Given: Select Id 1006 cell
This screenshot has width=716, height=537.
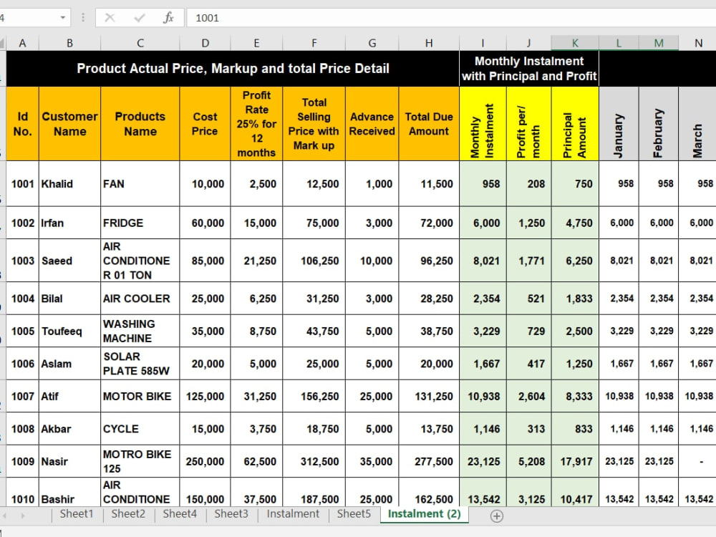Looking at the screenshot, I should tap(22, 364).
